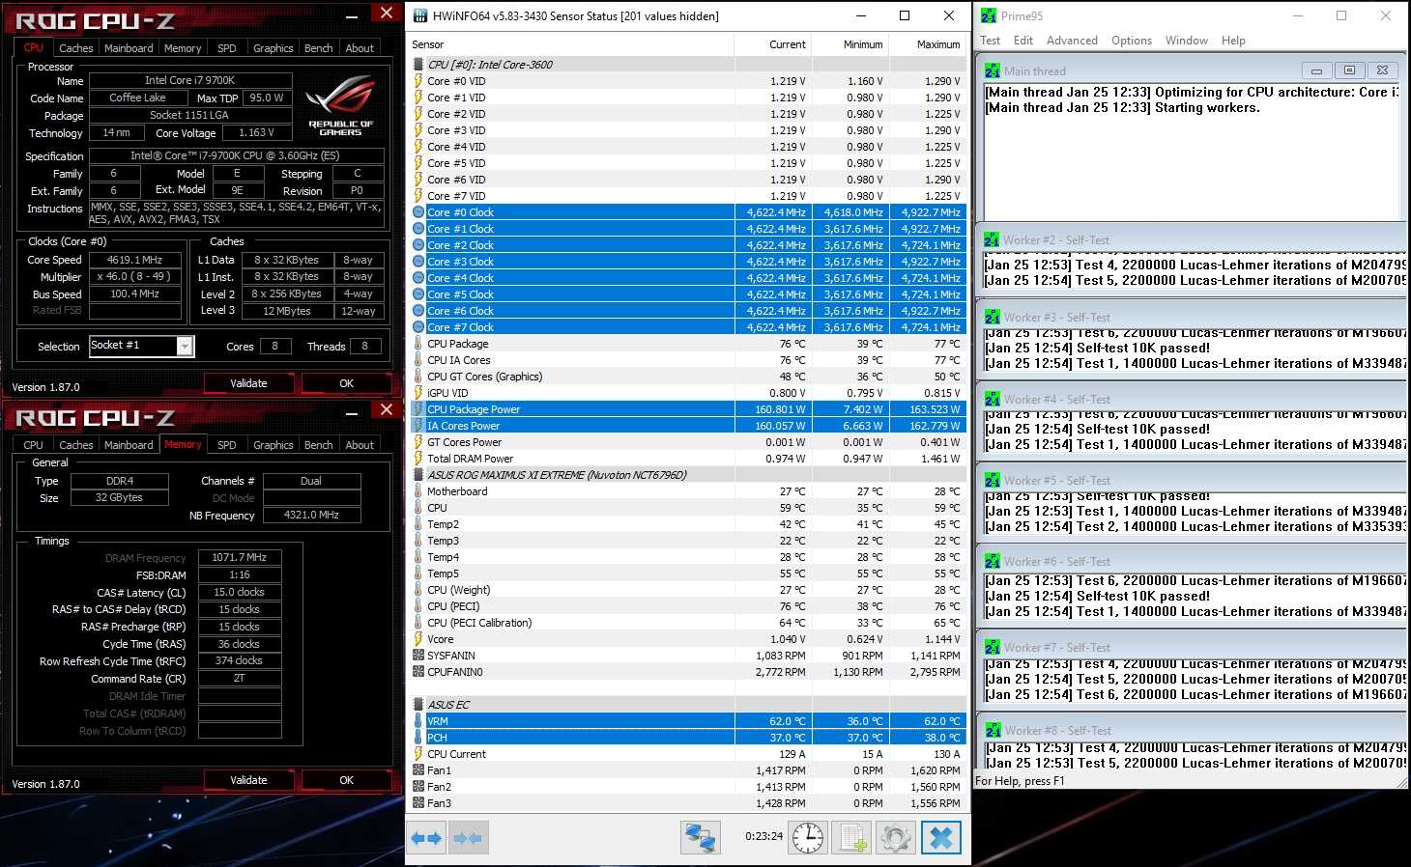This screenshot has height=867, width=1411.
Task: Click the Prime95 icon on Main thread window
Action: (993, 70)
